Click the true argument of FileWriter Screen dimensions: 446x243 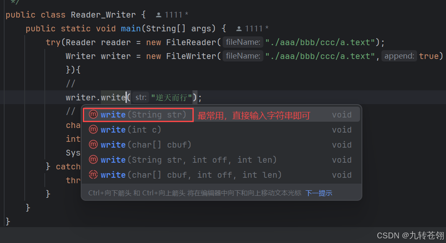coord(429,56)
